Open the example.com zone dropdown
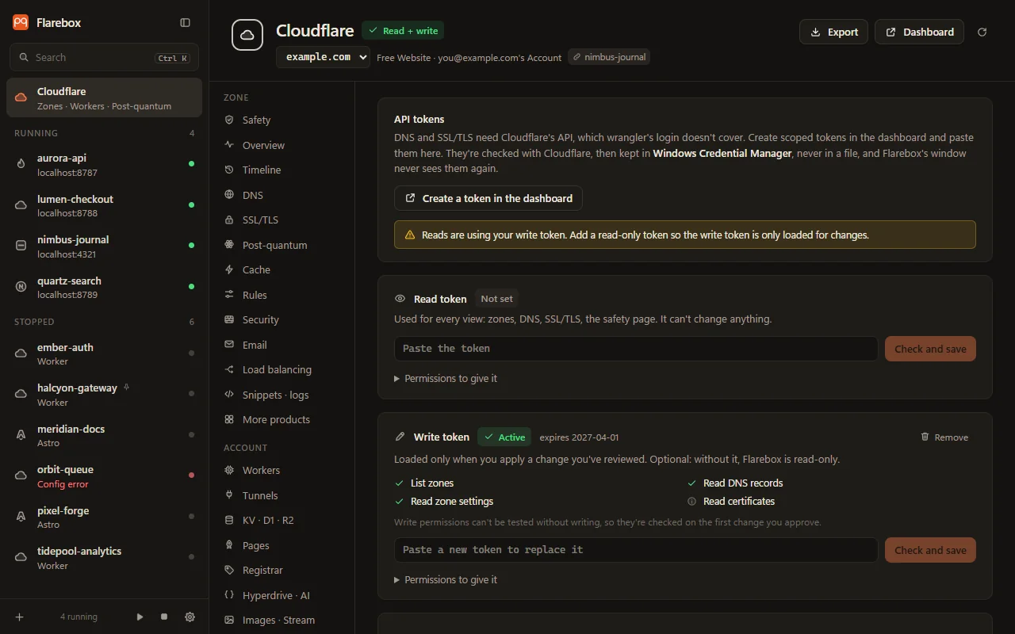Viewport: 1015px width, 634px height. (x=323, y=57)
